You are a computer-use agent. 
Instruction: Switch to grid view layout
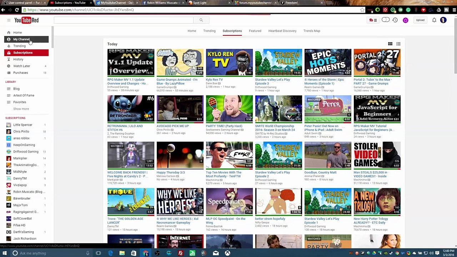point(390,44)
